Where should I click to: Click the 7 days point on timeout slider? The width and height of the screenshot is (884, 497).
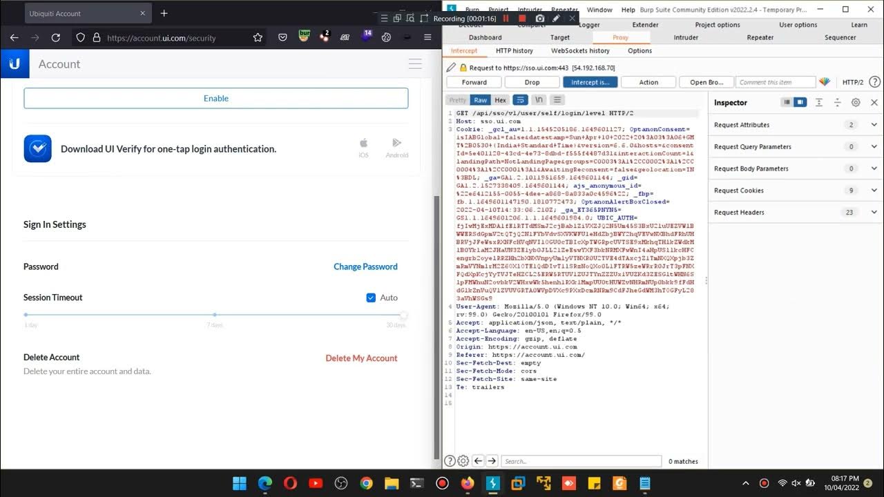pyautogui.click(x=214, y=315)
